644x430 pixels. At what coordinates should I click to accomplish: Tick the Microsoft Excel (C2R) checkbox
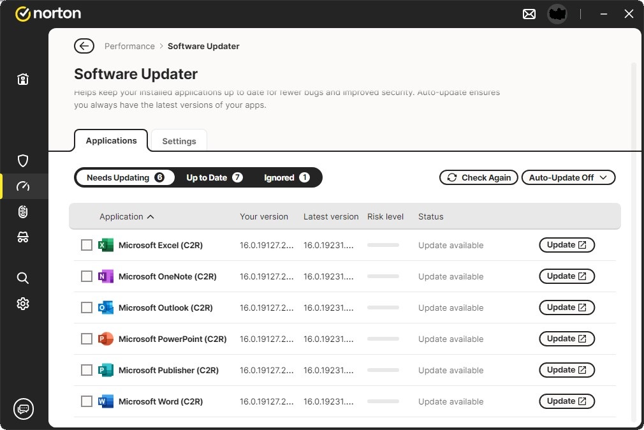[87, 245]
